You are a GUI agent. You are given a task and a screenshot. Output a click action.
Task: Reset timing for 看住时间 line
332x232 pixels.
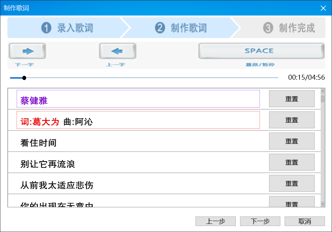(292, 141)
